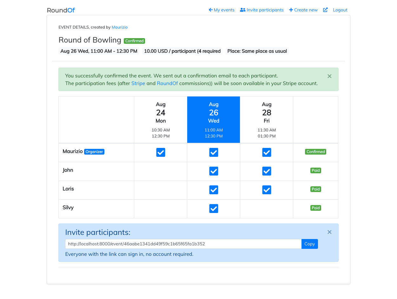
Task: Click the participant name Loris
Action: tap(68, 189)
